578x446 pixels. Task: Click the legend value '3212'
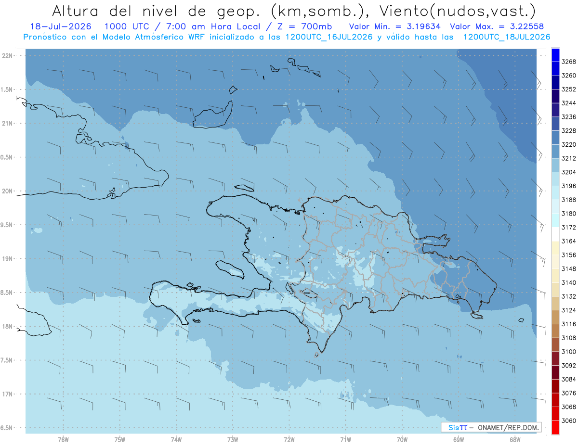pos(569,158)
